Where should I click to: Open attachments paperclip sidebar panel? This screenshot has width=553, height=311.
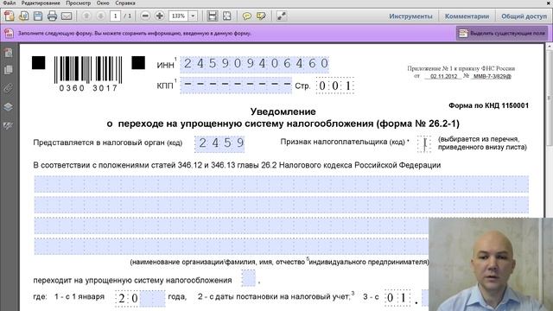coord(8,88)
